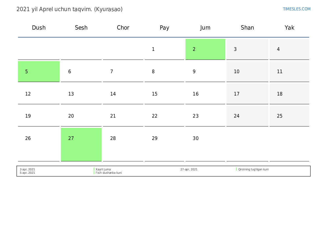This screenshot has width=327, height=231.
Task: Click day 1 in the calendar
Action: 164,49
